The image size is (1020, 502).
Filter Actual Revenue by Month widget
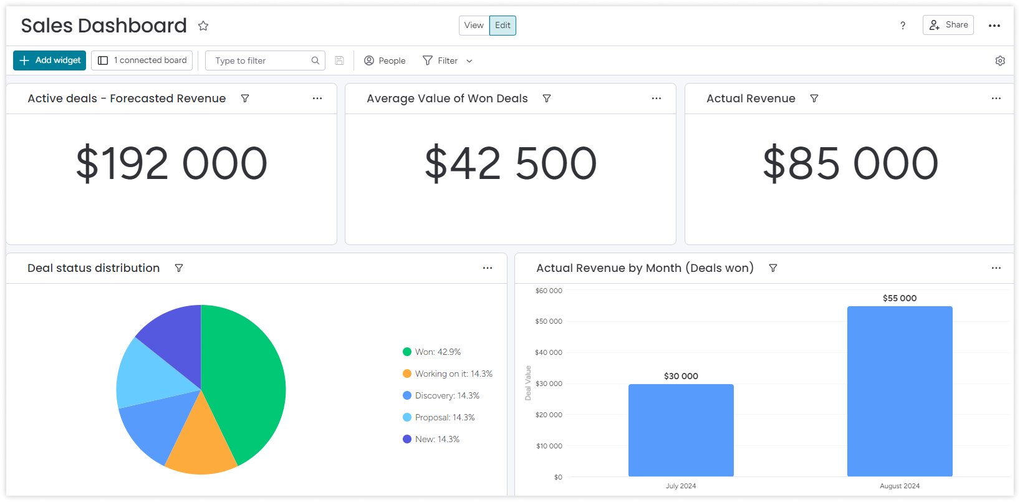click(x=773, y=268)
